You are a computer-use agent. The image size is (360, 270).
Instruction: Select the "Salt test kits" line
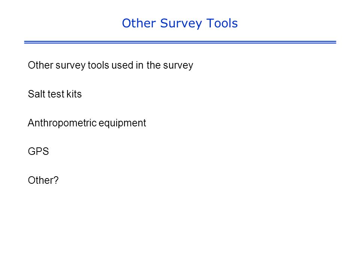[55, 94]
